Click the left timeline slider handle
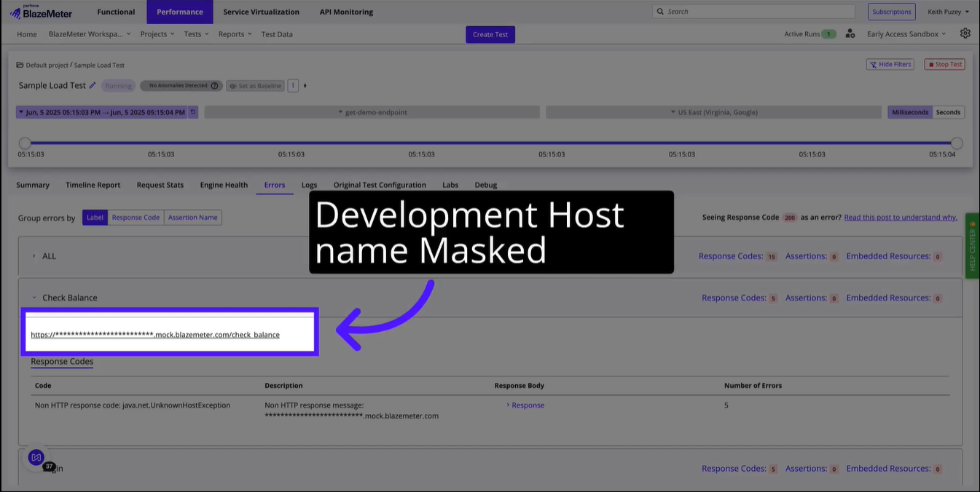The width and height of the screenshot is (980, 492). [x=25, y=143]
